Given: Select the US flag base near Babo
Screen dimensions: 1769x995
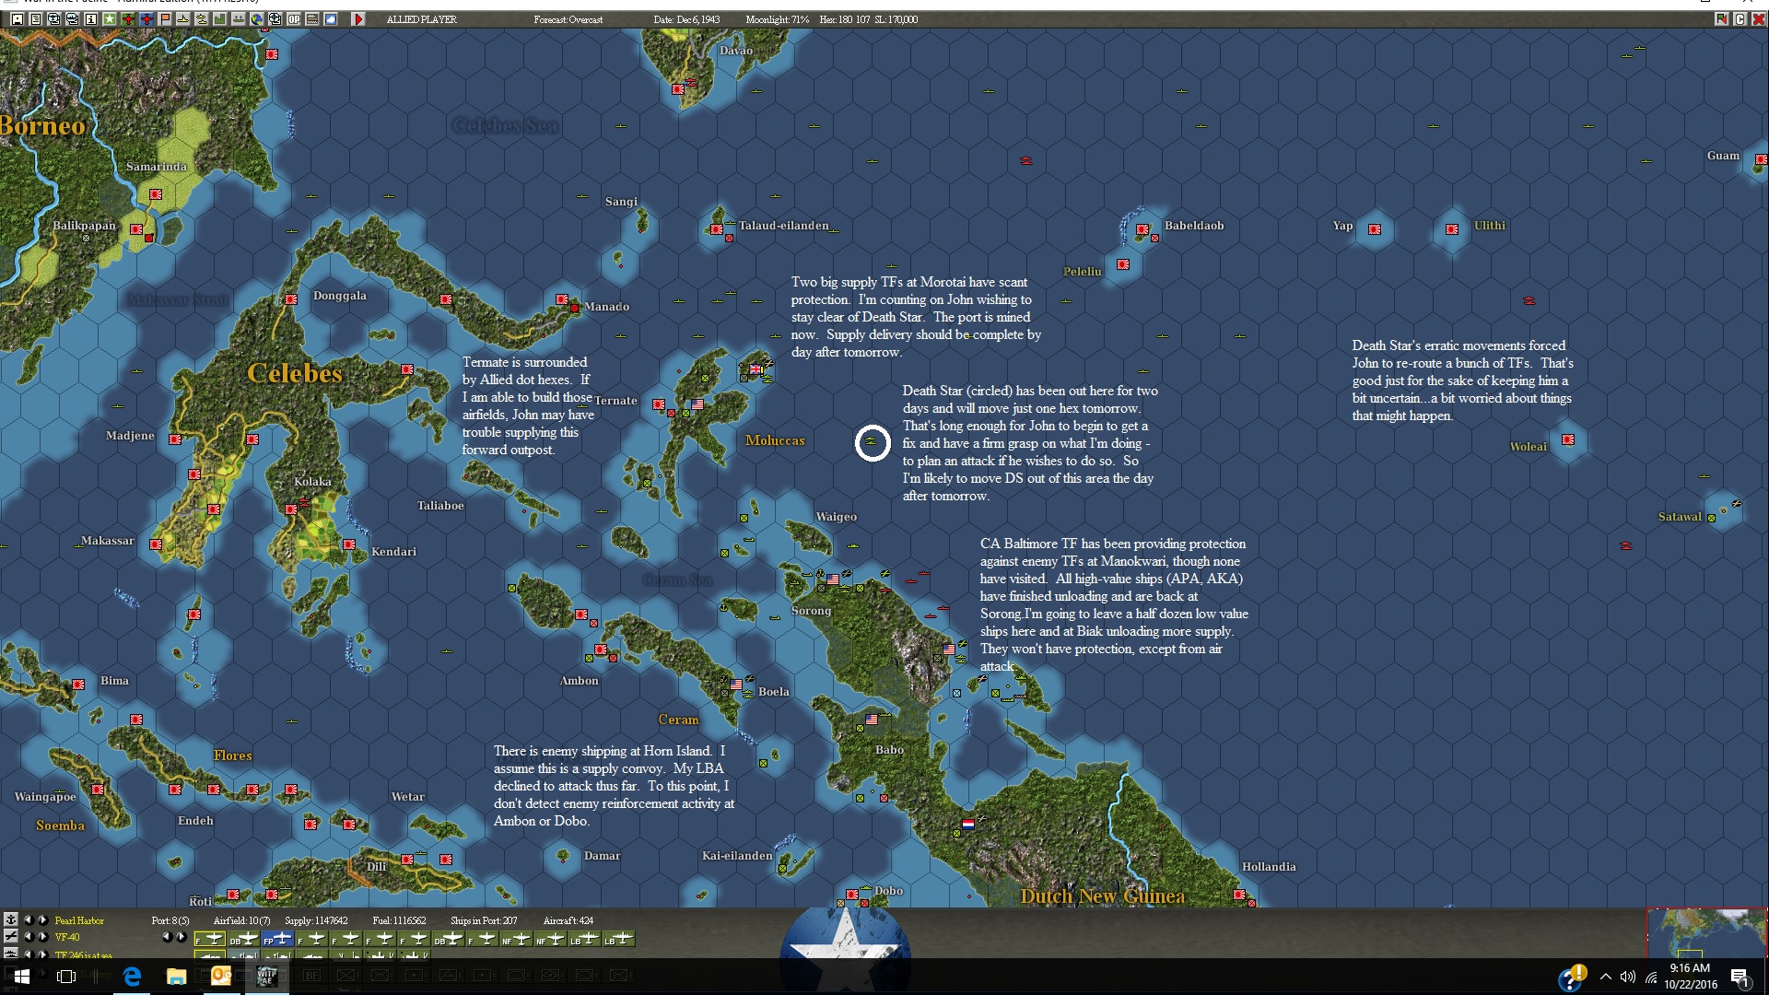Looking at the screenshot, I should coord(872,719).
